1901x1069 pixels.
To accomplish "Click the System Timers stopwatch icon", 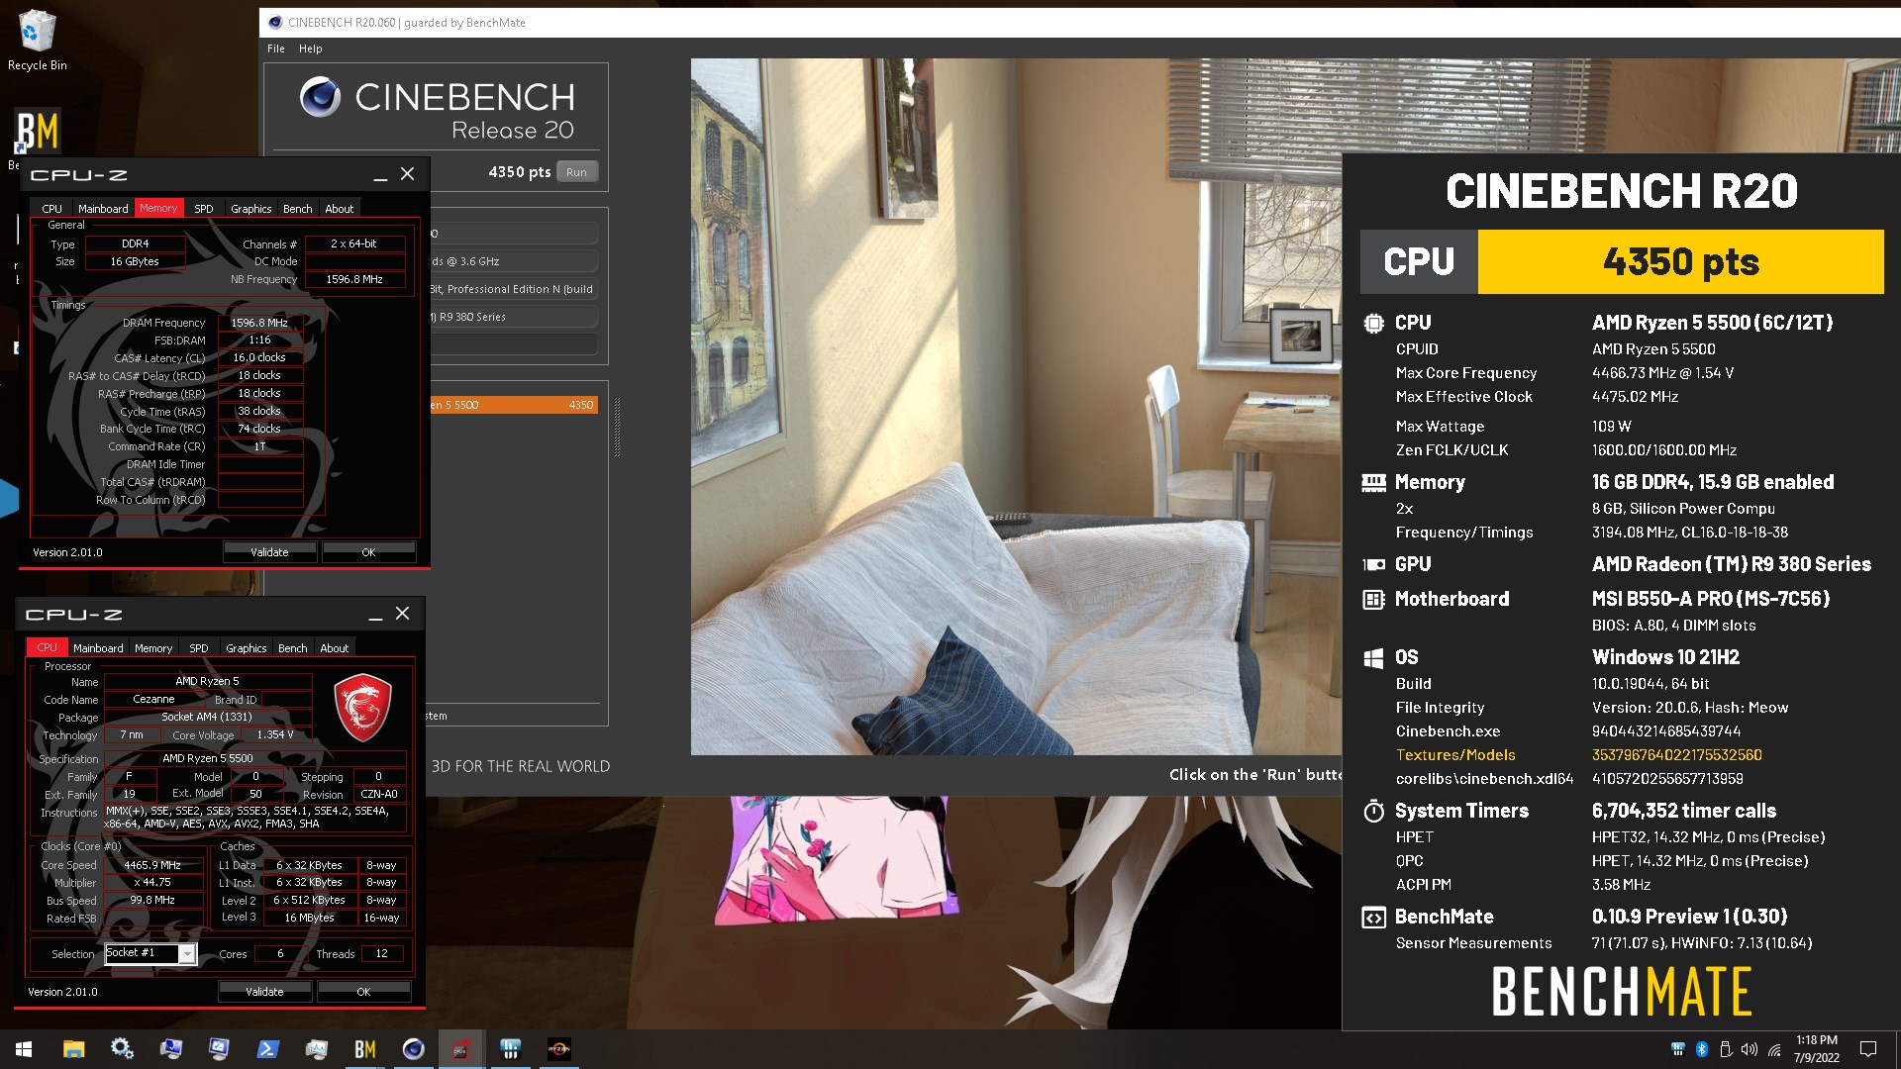I will tap(1373, 812).
